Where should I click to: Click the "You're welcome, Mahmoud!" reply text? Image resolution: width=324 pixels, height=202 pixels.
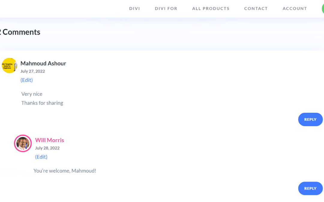[65, 171]
